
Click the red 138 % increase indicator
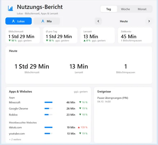click(83, 127)
